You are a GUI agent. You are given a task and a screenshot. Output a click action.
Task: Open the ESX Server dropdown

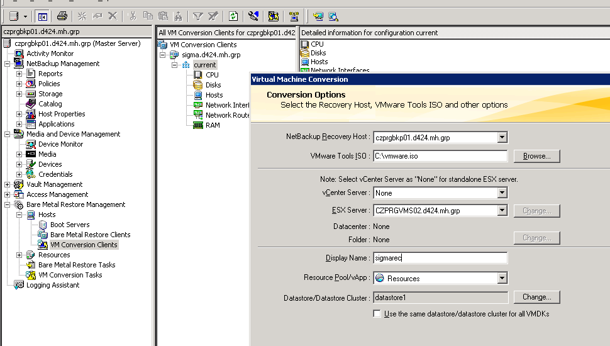click(502, 211)
